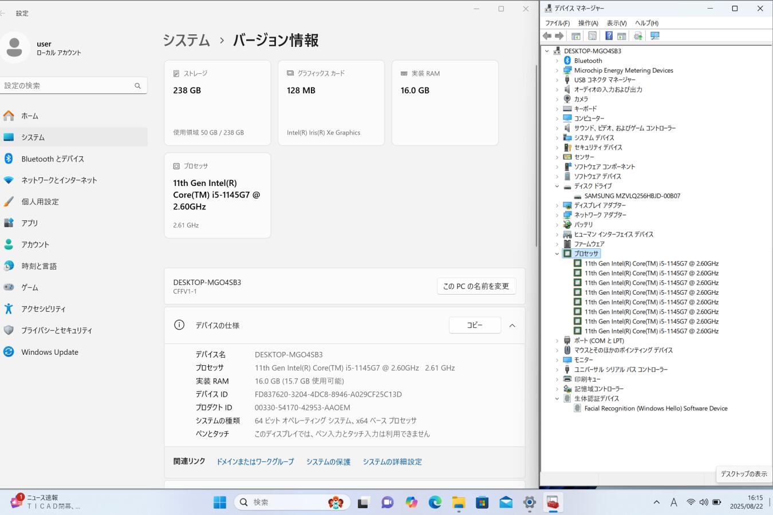The width and height of the screenshot is (773, 515).
Task: Click the scan for hardware changes toolbar icon
Action: (x=655, y=36)
